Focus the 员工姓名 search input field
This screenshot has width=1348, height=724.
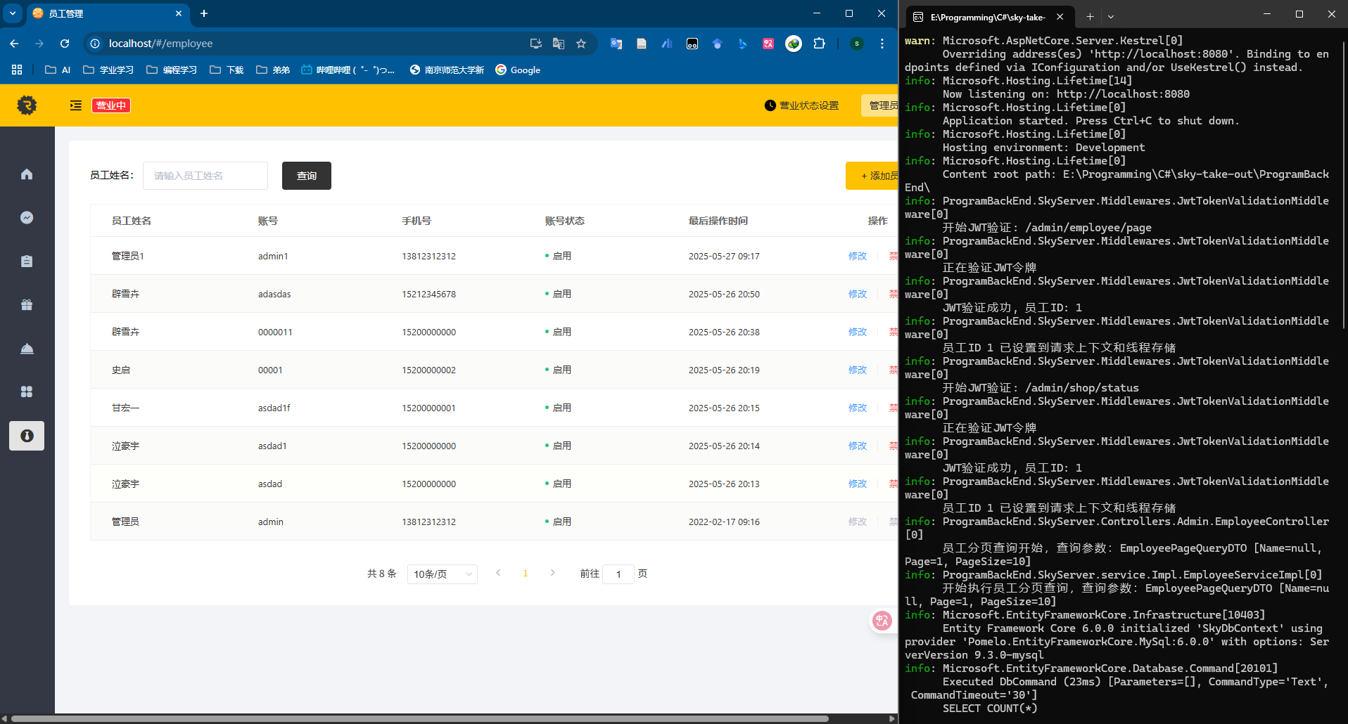tap(205, 176)
